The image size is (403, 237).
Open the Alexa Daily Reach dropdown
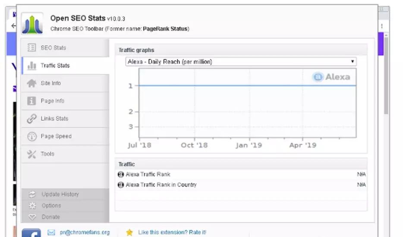[x=241, y=62]
